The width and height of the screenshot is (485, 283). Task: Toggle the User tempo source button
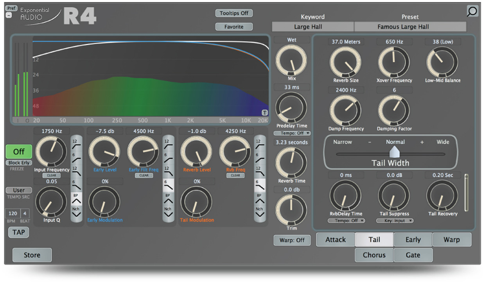tap(19, 190)
